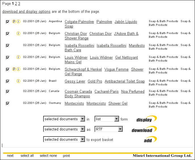
Task: Click P icon in Schwarzkopf & Henkel row
Action: point(14,69)
